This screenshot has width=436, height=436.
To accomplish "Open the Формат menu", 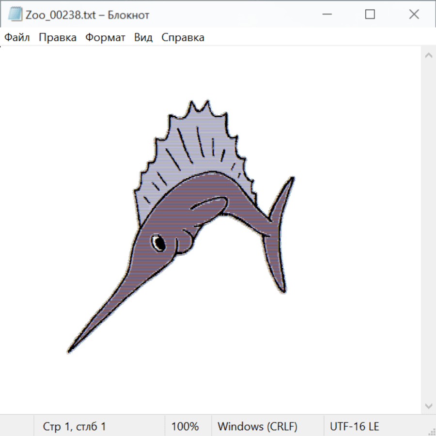I will point(105,37).
